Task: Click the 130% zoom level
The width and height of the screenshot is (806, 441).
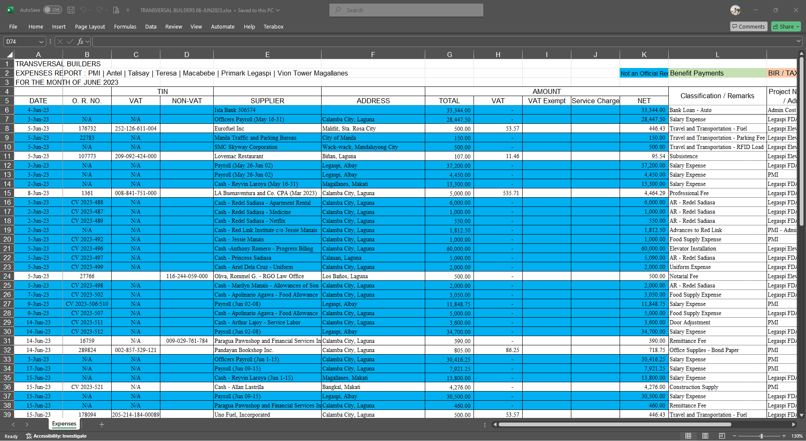Action: click(x=796, y=436)
